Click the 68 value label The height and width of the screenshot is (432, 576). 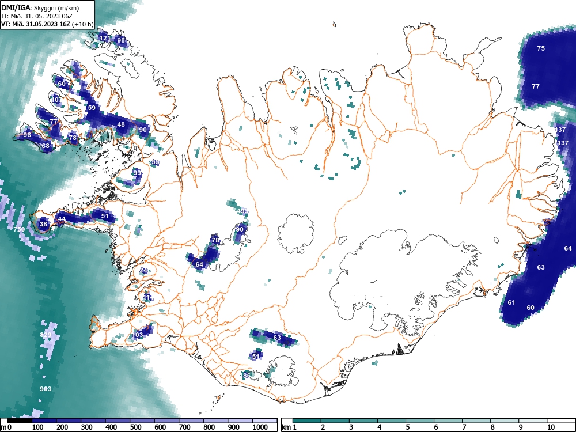tap(46, 146)
